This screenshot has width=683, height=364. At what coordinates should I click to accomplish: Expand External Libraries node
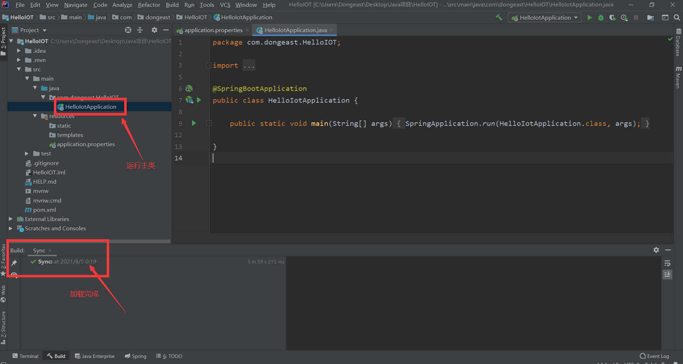(x=11, y=219)
